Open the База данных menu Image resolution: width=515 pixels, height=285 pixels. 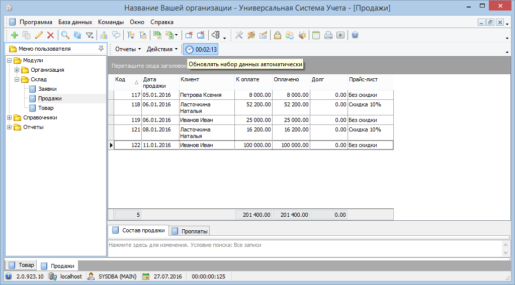point(75,22)
